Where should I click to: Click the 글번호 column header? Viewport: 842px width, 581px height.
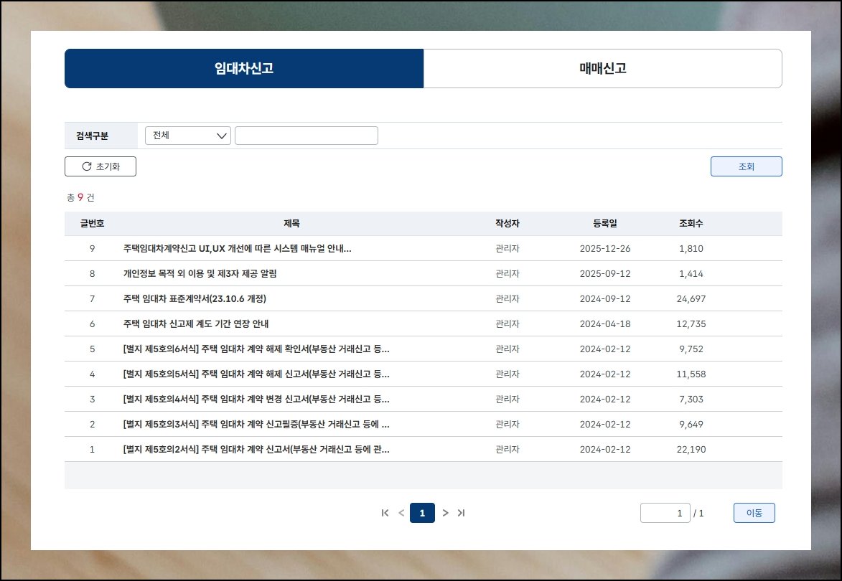(x=92, y=224)
